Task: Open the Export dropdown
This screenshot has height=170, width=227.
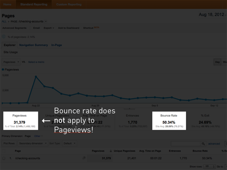Action: pyautogui.click(x=49, y=28)
